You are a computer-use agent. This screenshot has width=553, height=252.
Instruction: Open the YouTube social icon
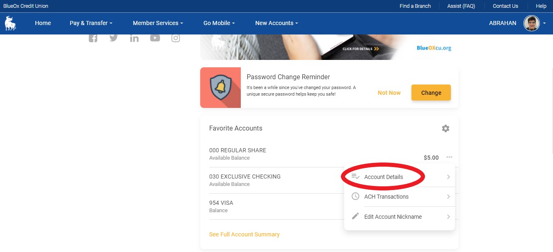(155, 38)
